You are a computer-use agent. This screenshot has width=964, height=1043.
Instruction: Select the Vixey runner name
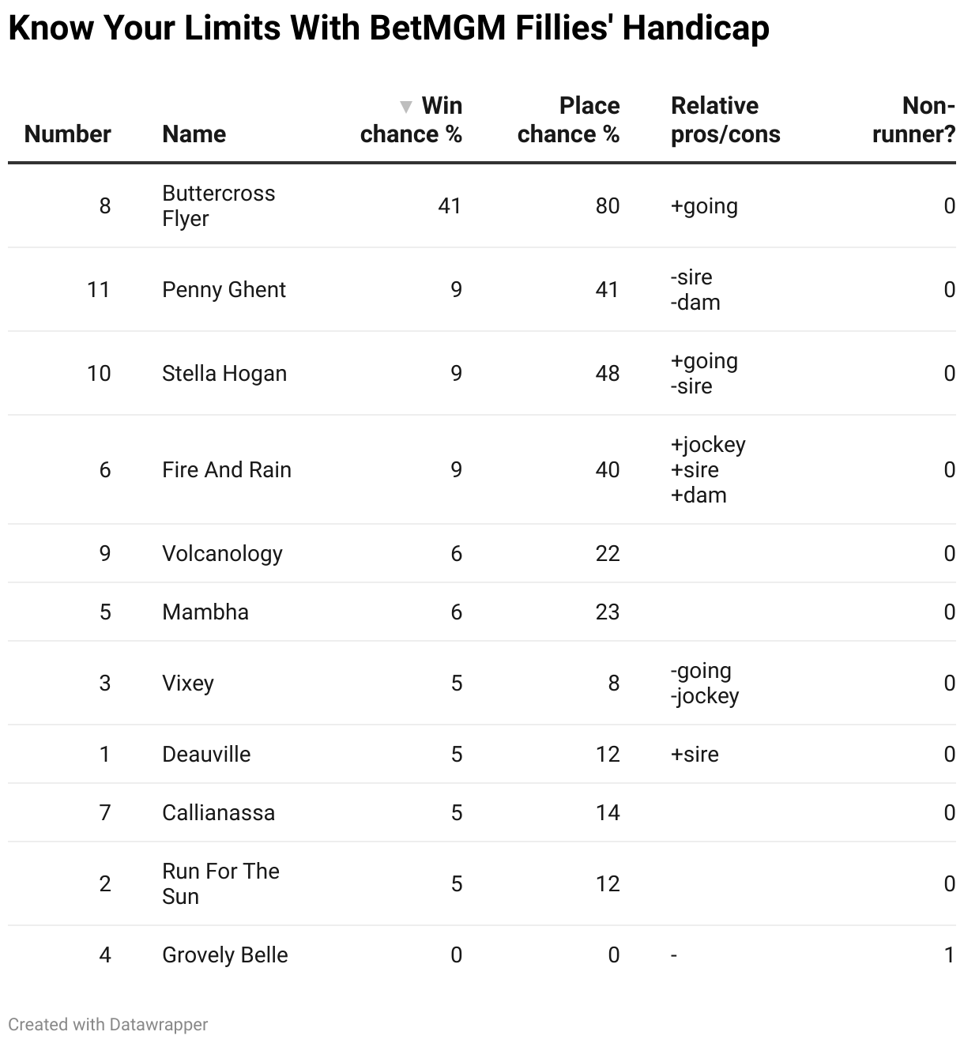coord(188,683)
